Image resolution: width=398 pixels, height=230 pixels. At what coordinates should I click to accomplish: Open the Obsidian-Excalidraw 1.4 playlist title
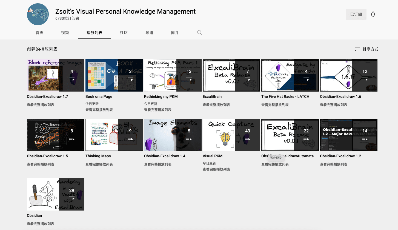(x=165, y=156)
